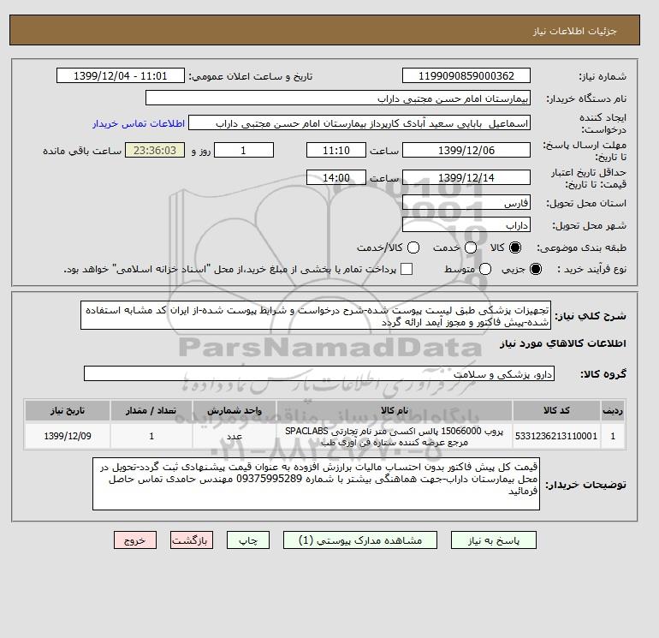
Task: Click the جزئیات اطلاعات نیاز page title
Action: (x=574, y=31)
